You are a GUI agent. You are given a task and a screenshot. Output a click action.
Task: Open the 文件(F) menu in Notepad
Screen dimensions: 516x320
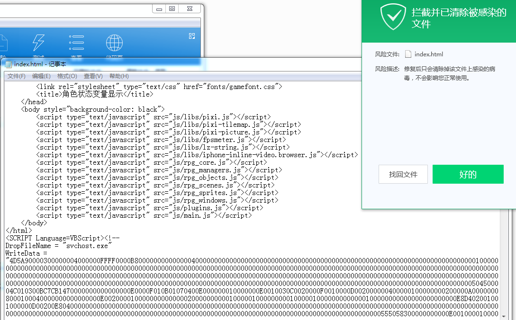point(17,76)
